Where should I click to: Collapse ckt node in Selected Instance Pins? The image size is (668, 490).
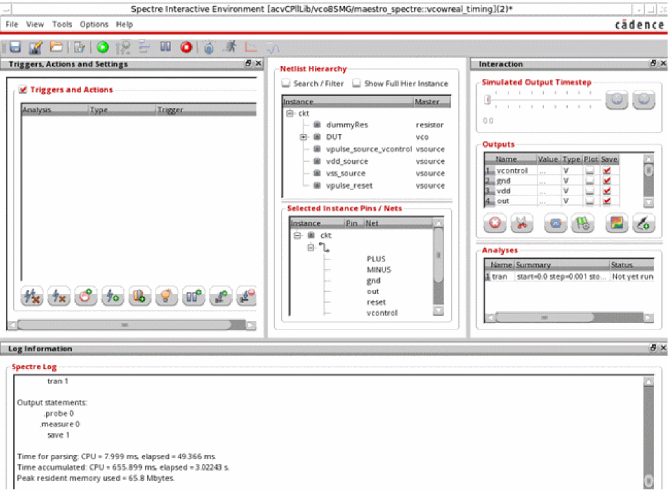point(297,235)
